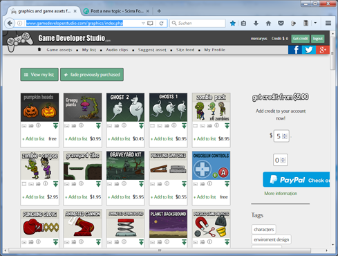Click the home icon in site navigation

39,50
